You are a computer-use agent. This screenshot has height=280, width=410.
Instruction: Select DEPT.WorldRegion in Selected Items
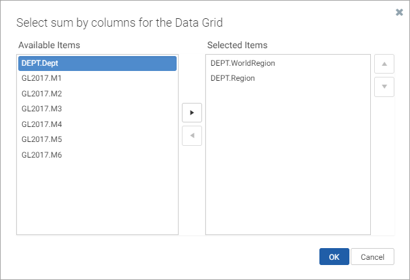pos(288,63)
